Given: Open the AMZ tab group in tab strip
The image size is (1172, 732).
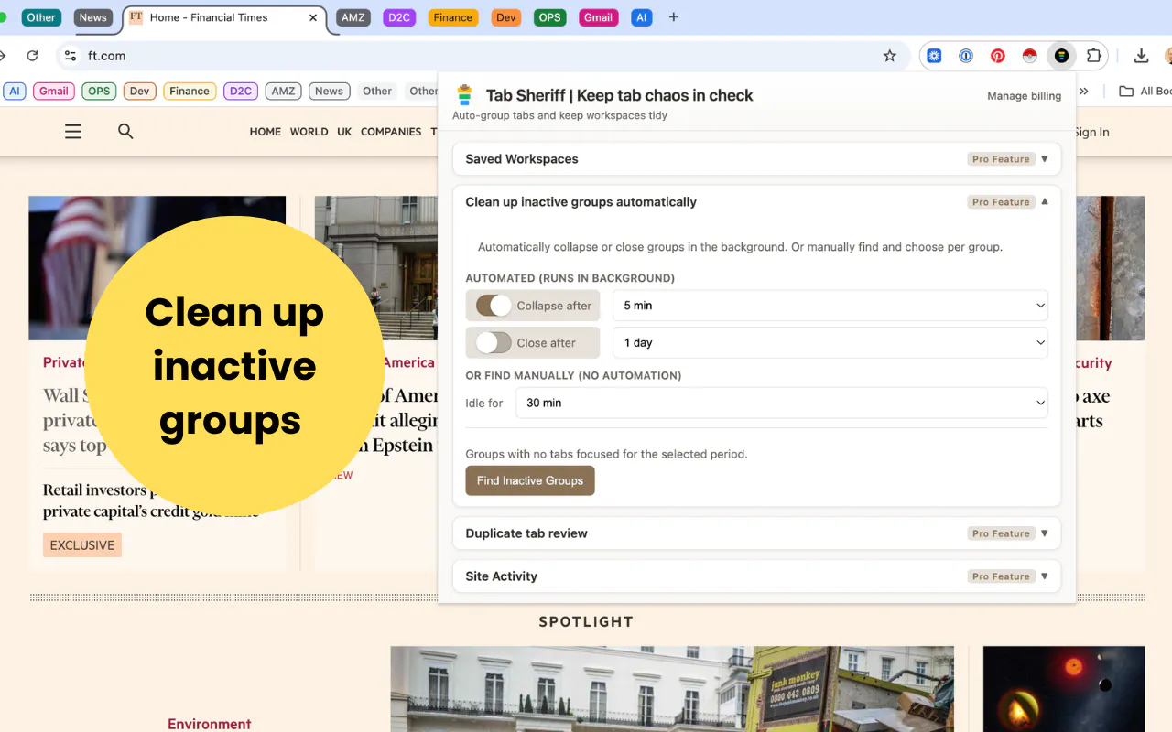Looking at the screenshot, I should coord(353,17).
